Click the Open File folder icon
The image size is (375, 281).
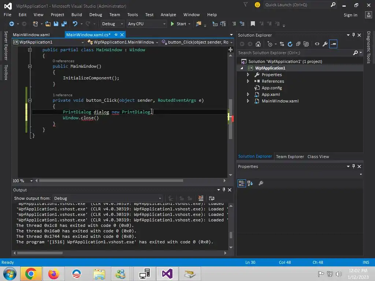(48, 24)
